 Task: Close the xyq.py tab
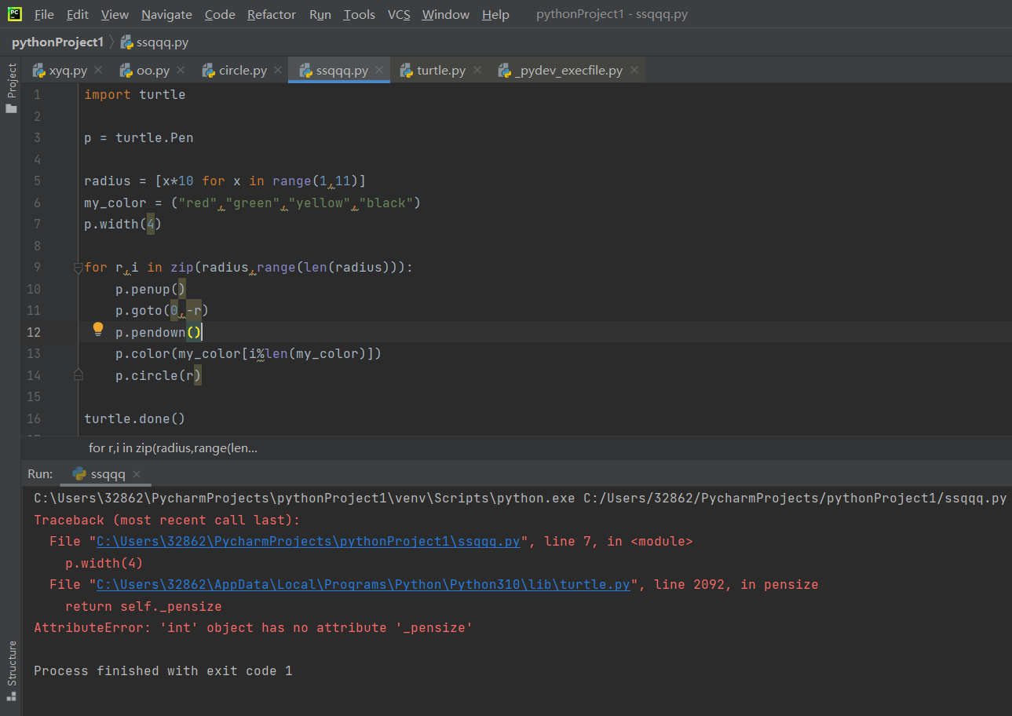(98, 70)
